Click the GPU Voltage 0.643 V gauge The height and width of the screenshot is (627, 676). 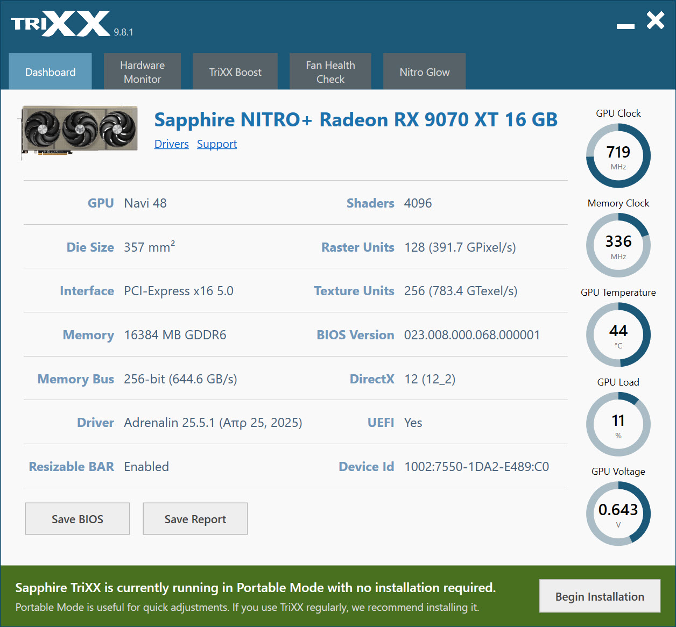618,514
